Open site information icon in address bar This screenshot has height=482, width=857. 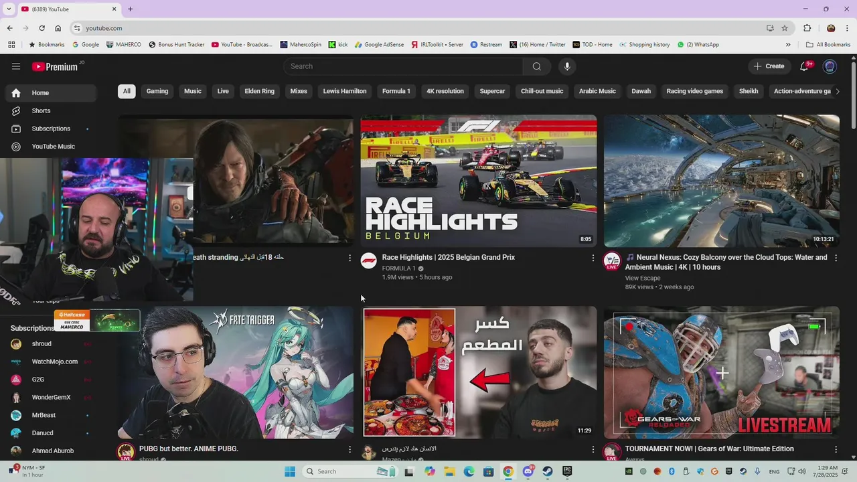point(77,28)
